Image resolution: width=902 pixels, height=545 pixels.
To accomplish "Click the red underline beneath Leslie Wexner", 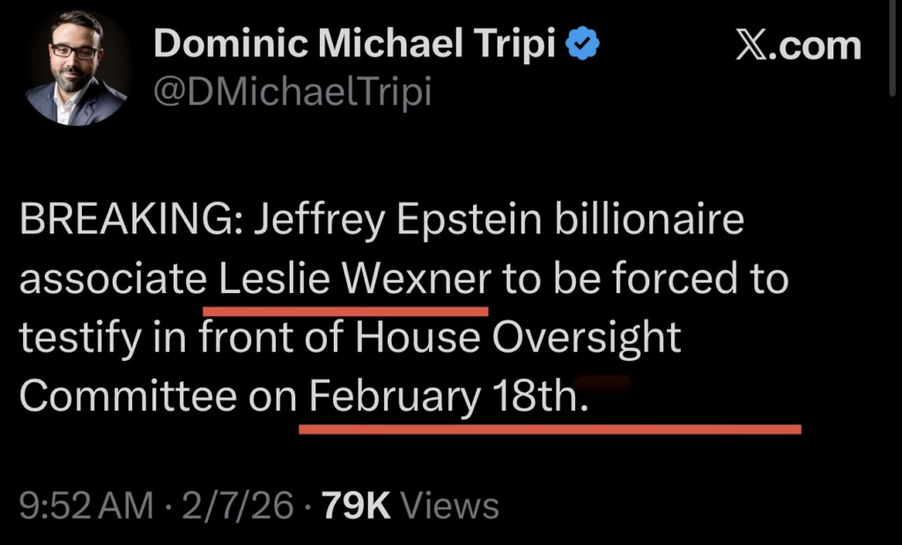I will click(x=345, y=311).
